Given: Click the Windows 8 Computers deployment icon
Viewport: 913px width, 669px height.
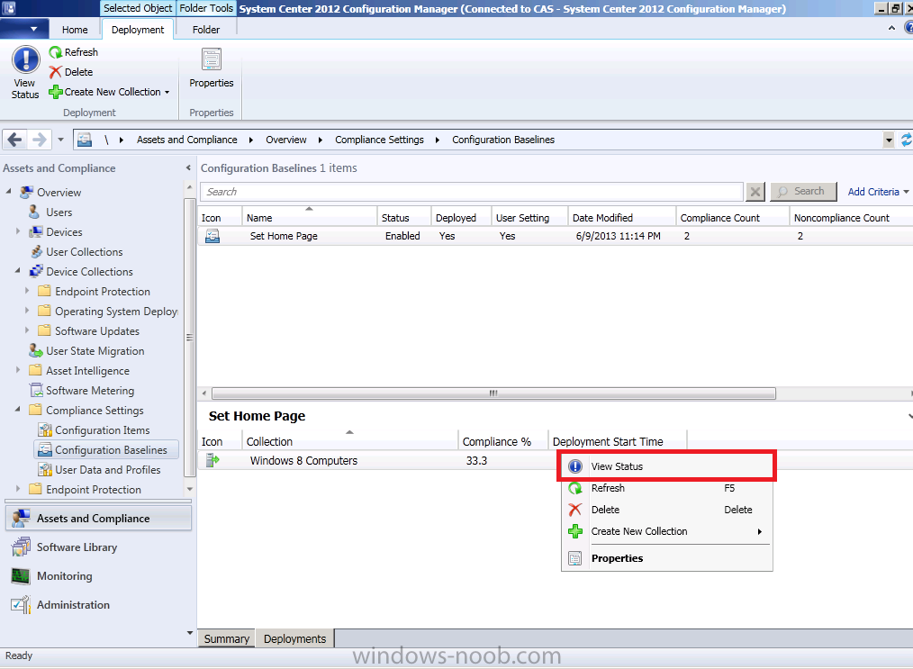Looking at the screenshot, I should point(212,460).
